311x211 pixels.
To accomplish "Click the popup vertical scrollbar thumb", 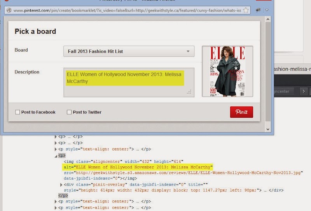I will [x=268, y=71].
